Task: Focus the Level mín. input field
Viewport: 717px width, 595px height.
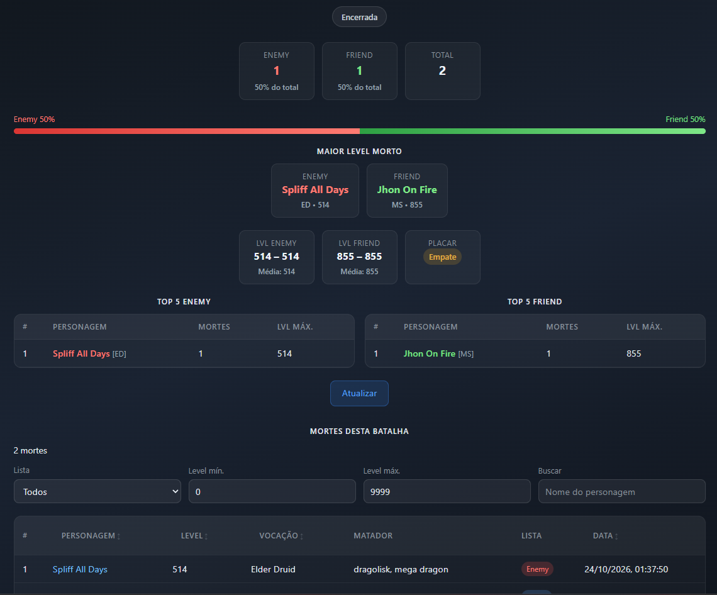Action: [272, 492]
